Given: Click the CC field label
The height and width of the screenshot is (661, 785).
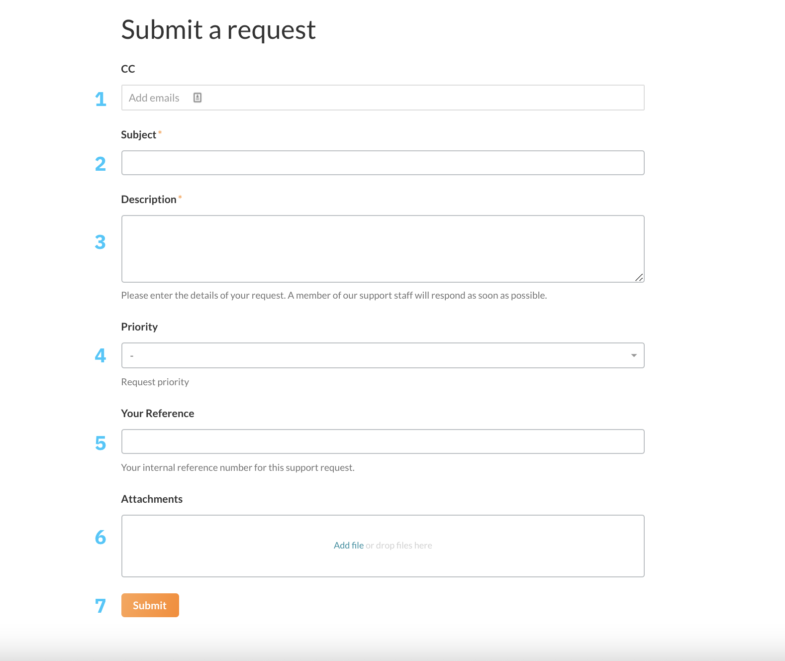Looking at the screenshot, I should (x=128, y=69).
